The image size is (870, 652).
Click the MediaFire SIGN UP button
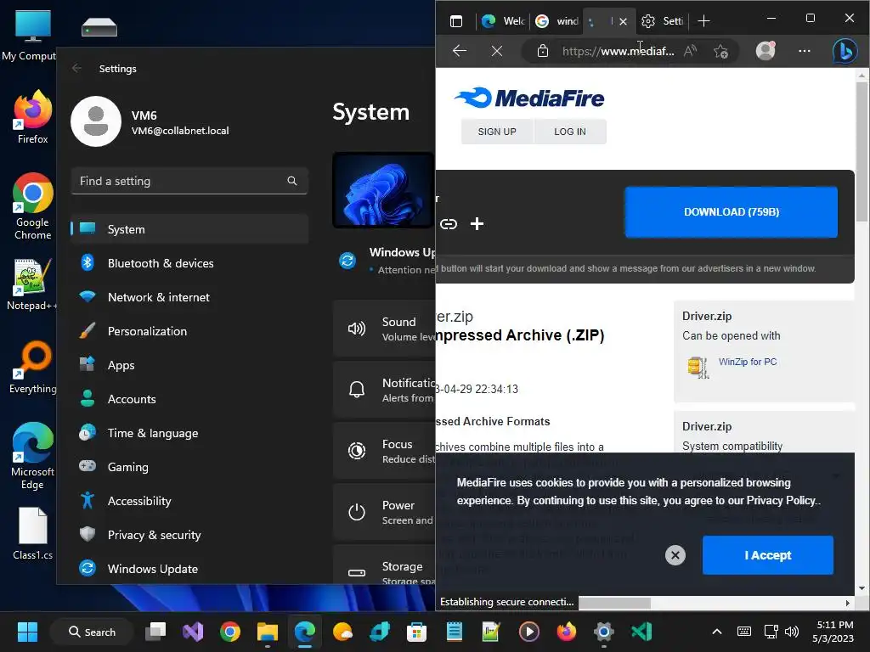point(496,132)
